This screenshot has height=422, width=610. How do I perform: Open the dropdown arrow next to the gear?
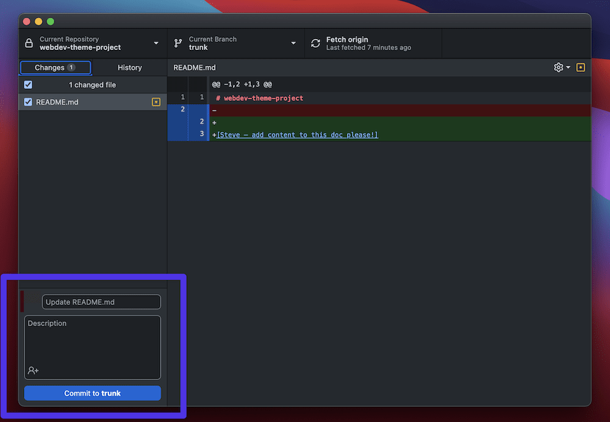569,68
